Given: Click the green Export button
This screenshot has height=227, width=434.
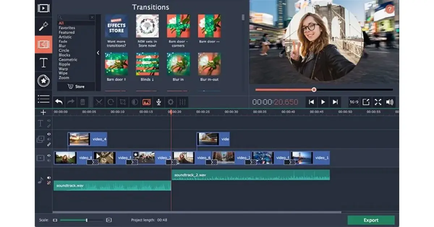Looking at the screenshot, I should click(371, 220).
